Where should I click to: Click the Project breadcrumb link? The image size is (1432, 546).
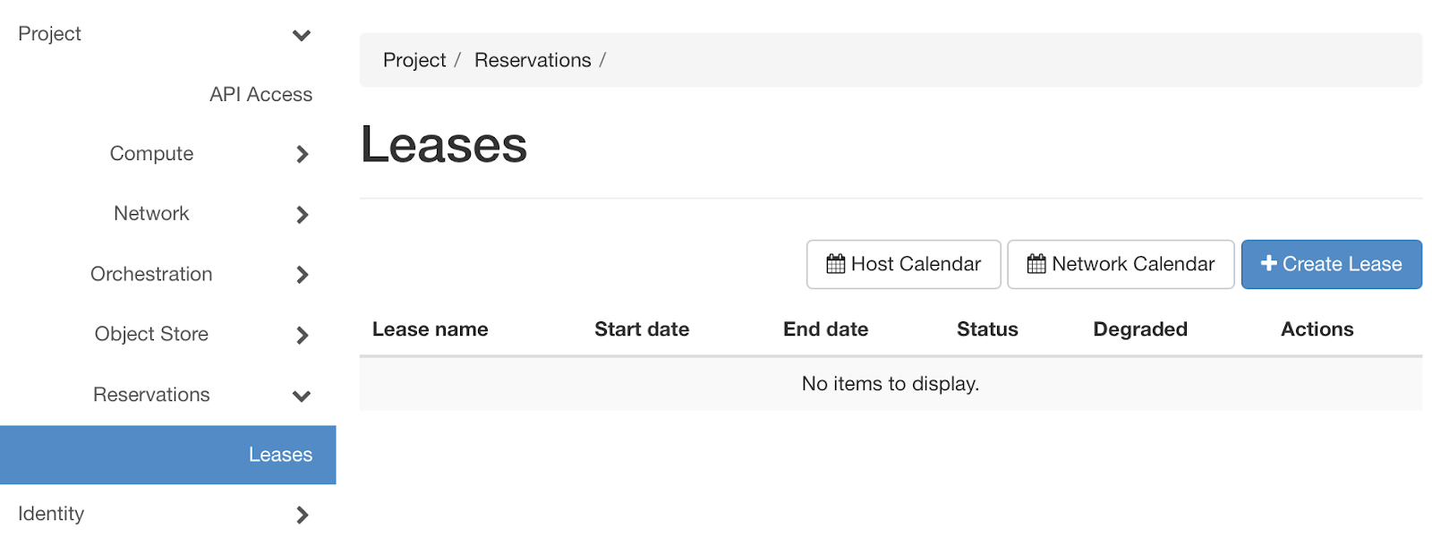click(414, 60)
